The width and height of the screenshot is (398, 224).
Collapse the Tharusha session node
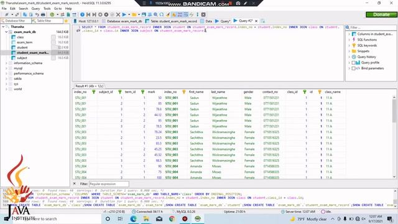[x=3, y=27]
